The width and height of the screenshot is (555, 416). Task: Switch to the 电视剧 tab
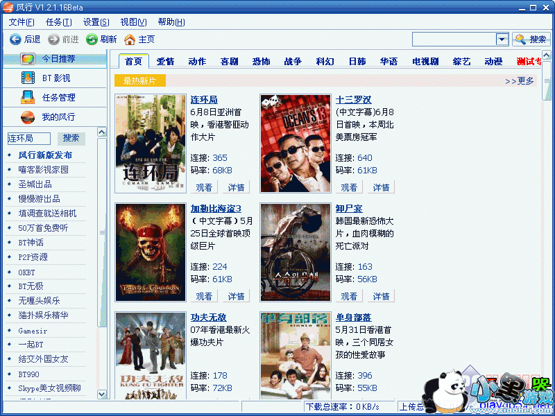click(x=425, y=62)
